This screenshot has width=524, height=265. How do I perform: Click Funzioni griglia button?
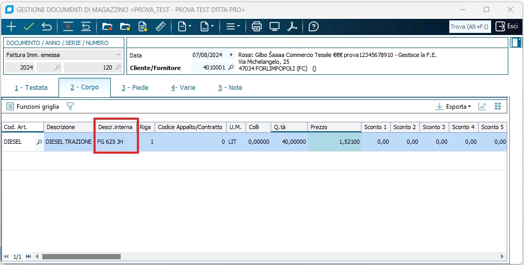tap(33, 107)
